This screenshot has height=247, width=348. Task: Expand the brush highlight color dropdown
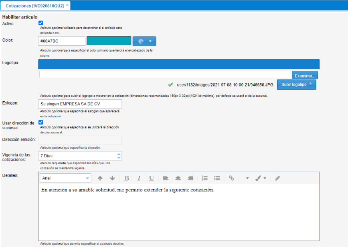coord(265,178)
